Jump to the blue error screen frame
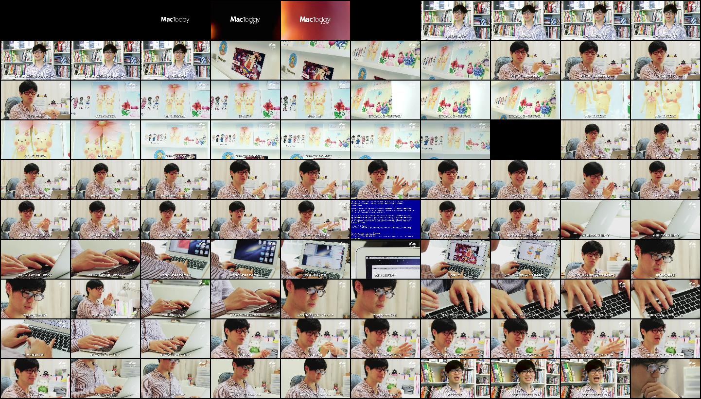The height and width of the screenshot is (399, 701). 386,219
